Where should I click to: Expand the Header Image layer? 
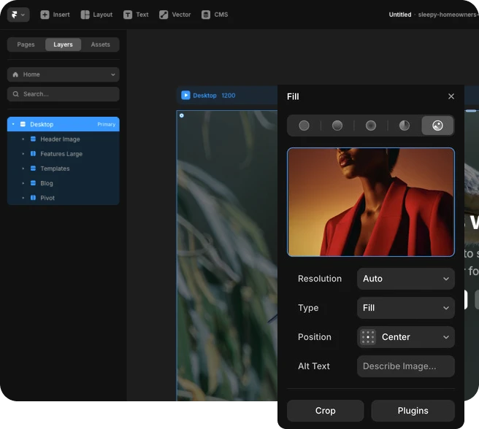[23, 139]
